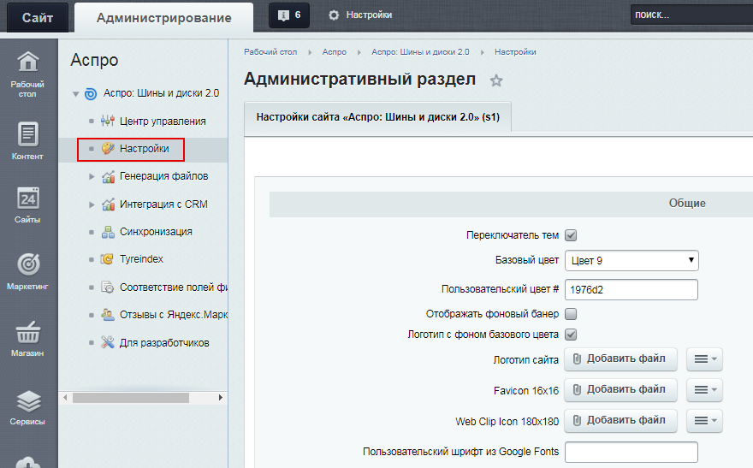
Task: Collapse the Аспро: Шины и диски 2.0 tree
Action: tap(75, 94)
